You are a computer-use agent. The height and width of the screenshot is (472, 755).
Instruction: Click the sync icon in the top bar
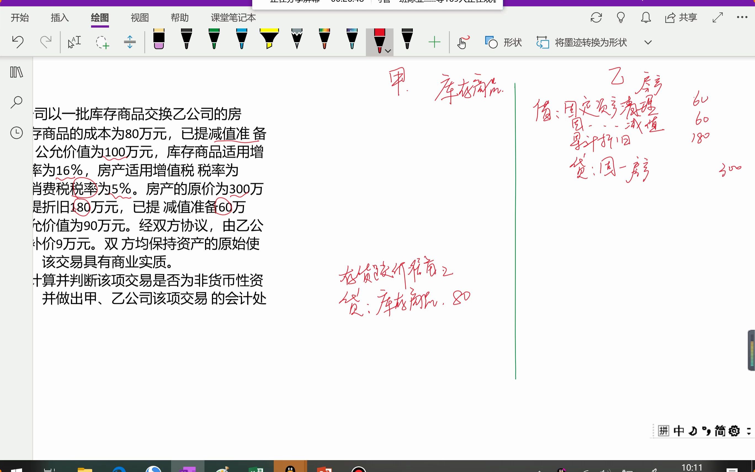pyautogui.click(x=596, y=18)
